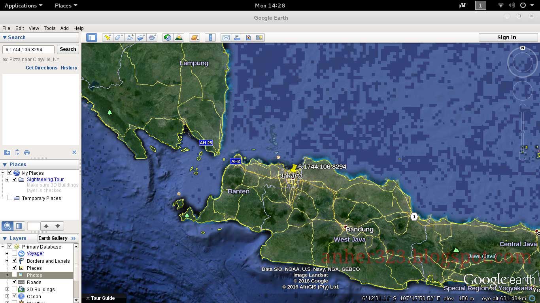Image resolution: width=540 pixels, height=303 pixels.
Task: Toggle the My Places checkbox
Action: pos(10,173)
